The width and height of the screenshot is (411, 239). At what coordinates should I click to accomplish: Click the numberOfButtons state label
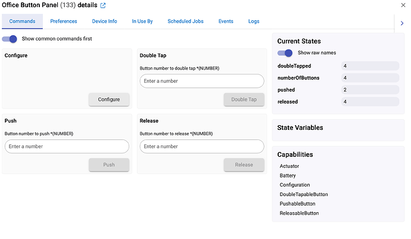click(x=298, y=78)
